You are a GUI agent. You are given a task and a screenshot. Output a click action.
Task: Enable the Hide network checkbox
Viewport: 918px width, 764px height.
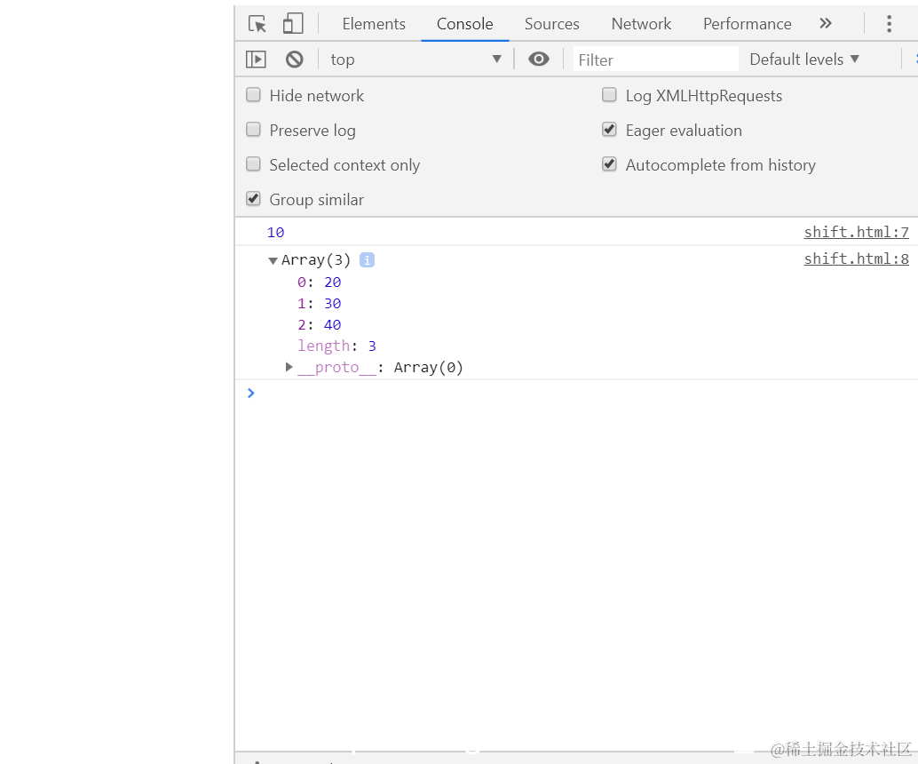tap(254, 95)
